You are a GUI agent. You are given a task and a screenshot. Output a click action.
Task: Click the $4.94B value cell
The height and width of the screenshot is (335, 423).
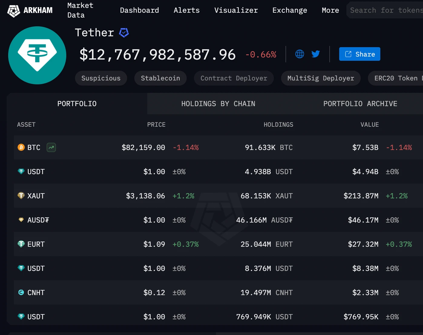tap(365, 172)
